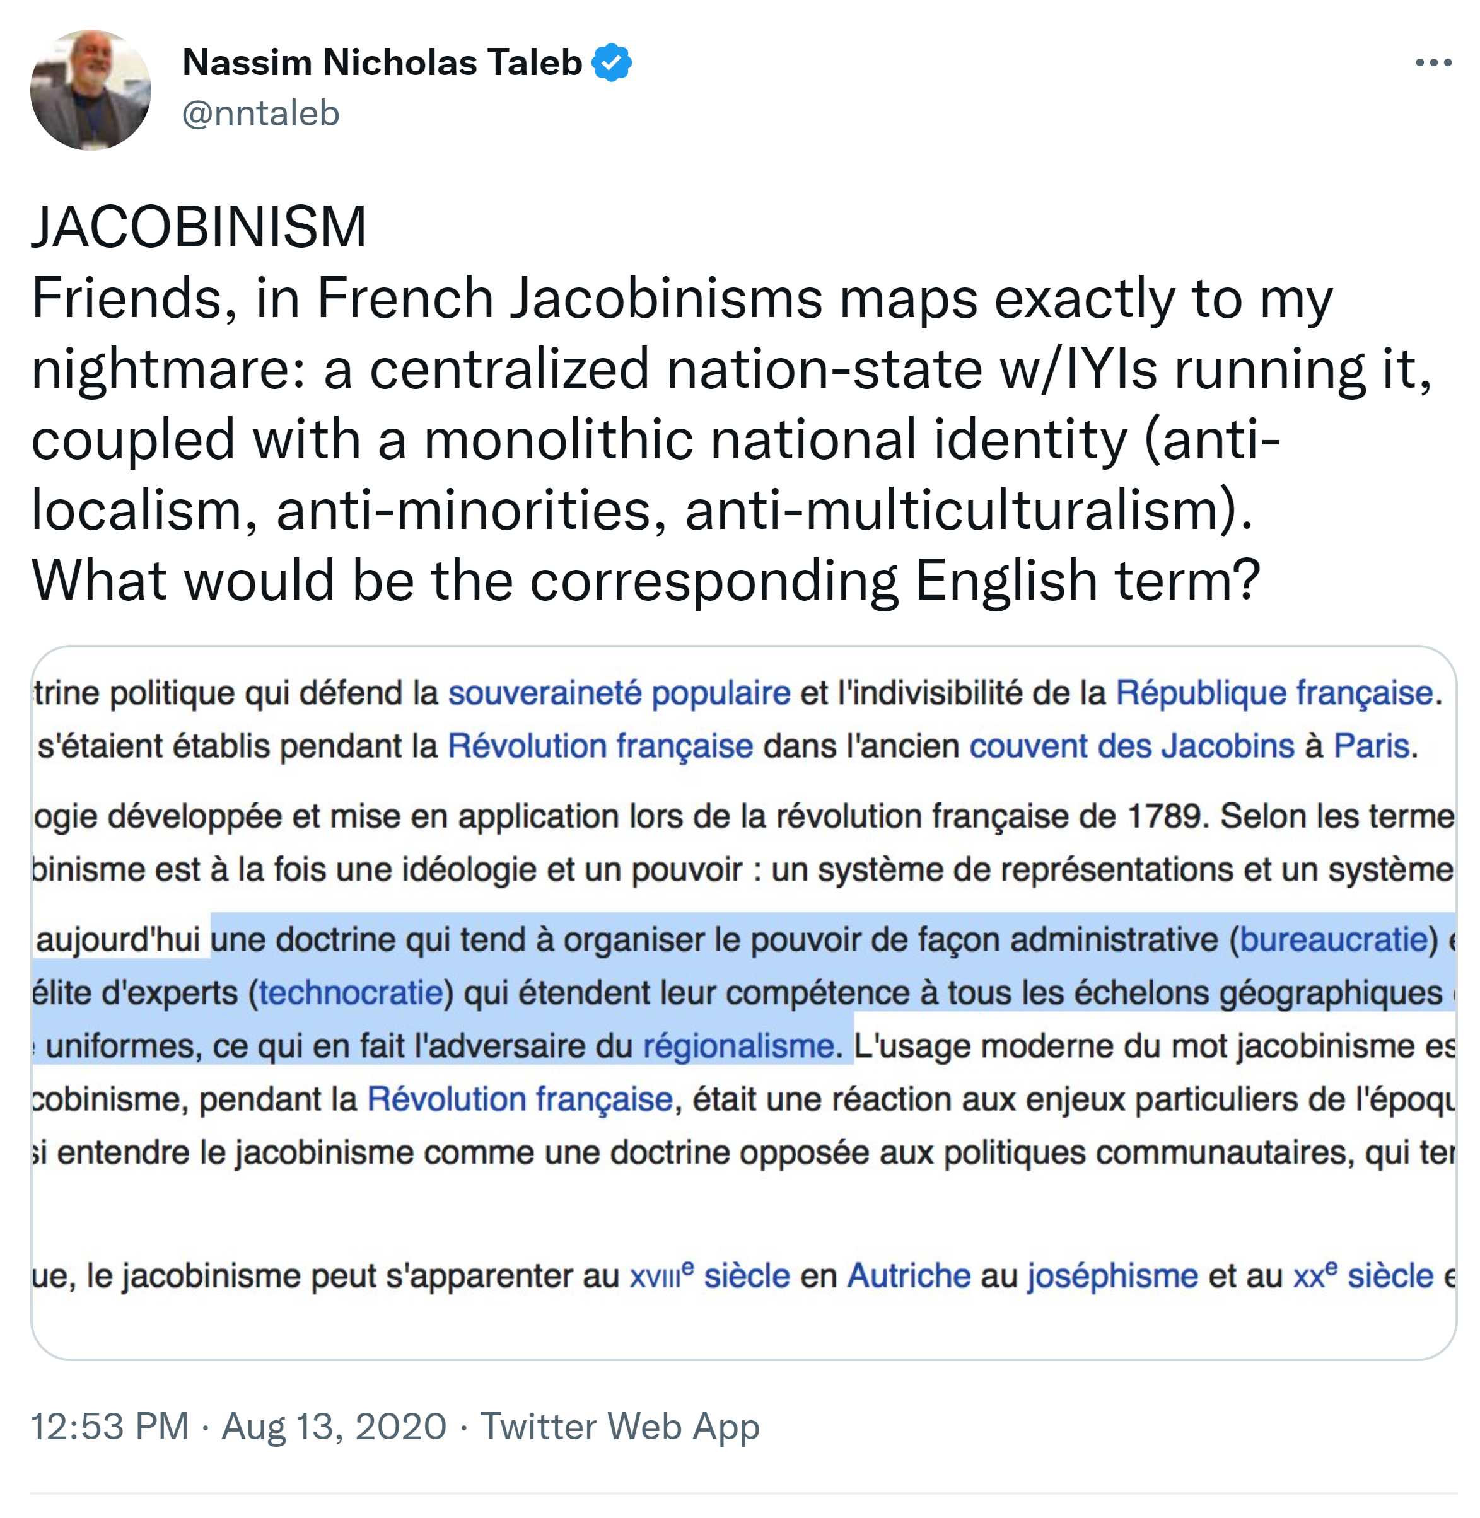Image resolution: width=1480 pixels, height=1518 pixels.
Task: Click 'couvent des Jacobins' link
Action: [1131, 746]
